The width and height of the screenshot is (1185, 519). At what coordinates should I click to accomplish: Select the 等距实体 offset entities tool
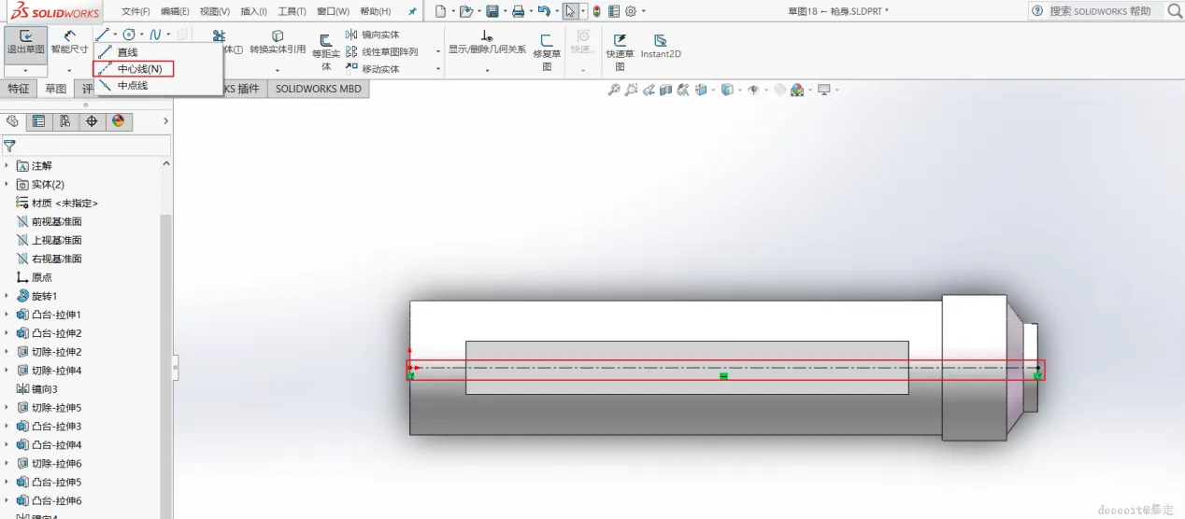(x=326, y=53)
